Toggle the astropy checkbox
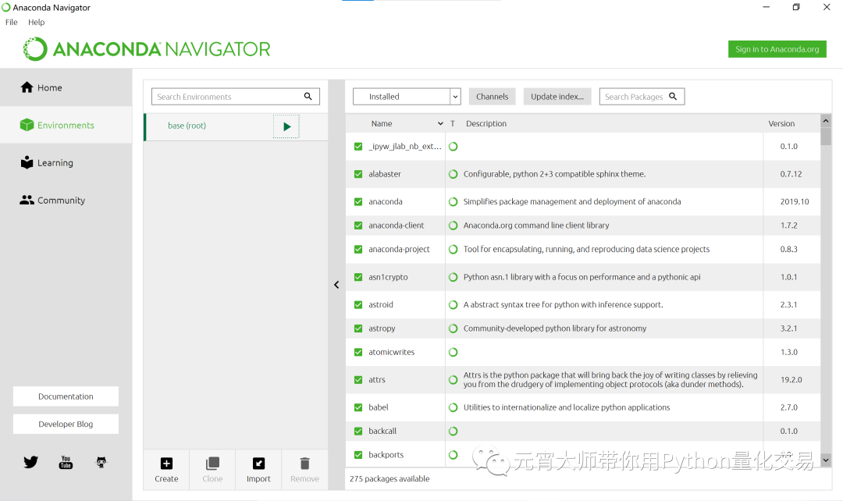Viewport: 843px width, 501px height. (x=358, y=329)
